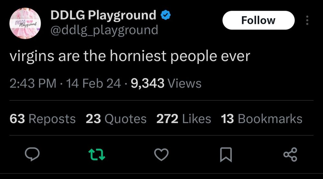Image resolution: width=323 pixels, height=179 pixels.
Task: Click the 14 Feb 24 date
Action: [93, 83]
